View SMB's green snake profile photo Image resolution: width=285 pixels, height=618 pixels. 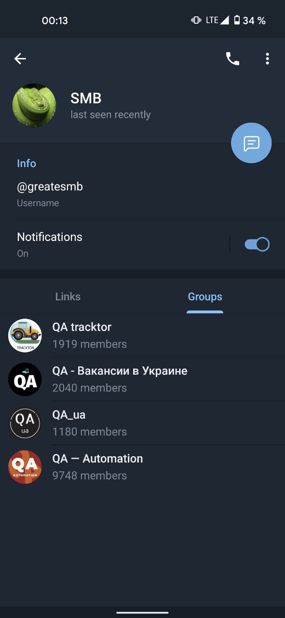34,105
